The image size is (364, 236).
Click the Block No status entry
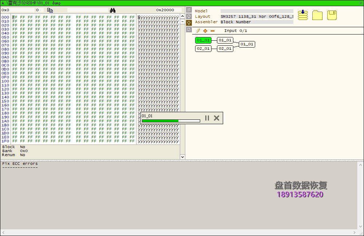[13, 147]
